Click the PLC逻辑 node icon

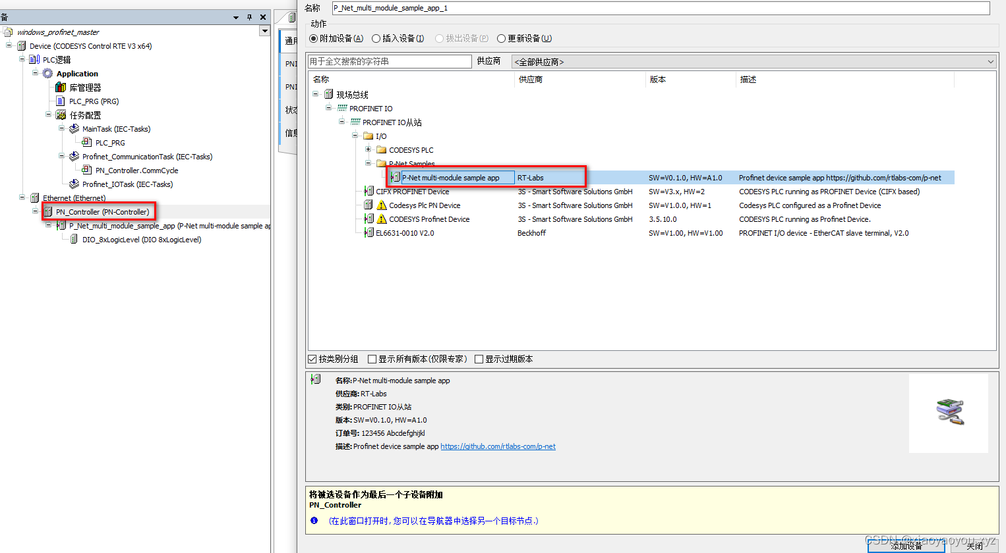pos(34,60)
